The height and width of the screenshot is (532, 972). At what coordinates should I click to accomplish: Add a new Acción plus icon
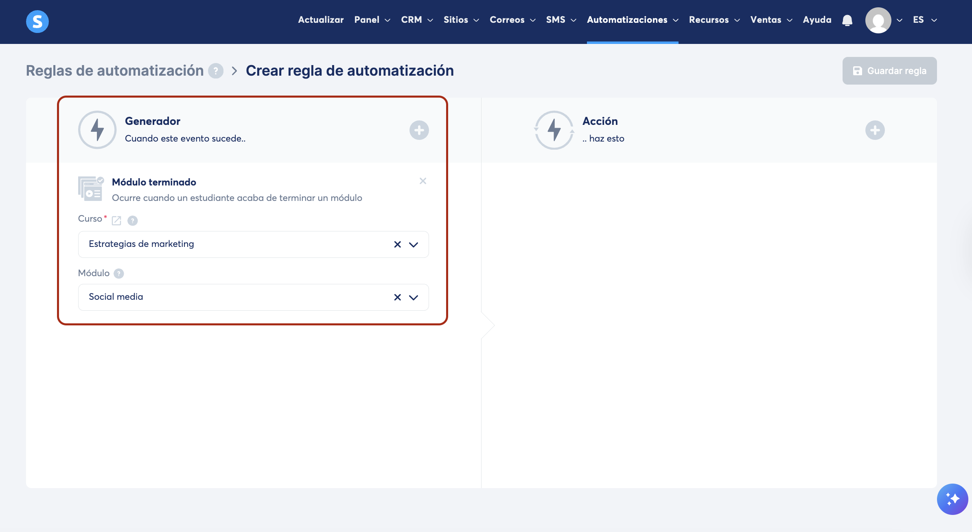click(875, 130)
